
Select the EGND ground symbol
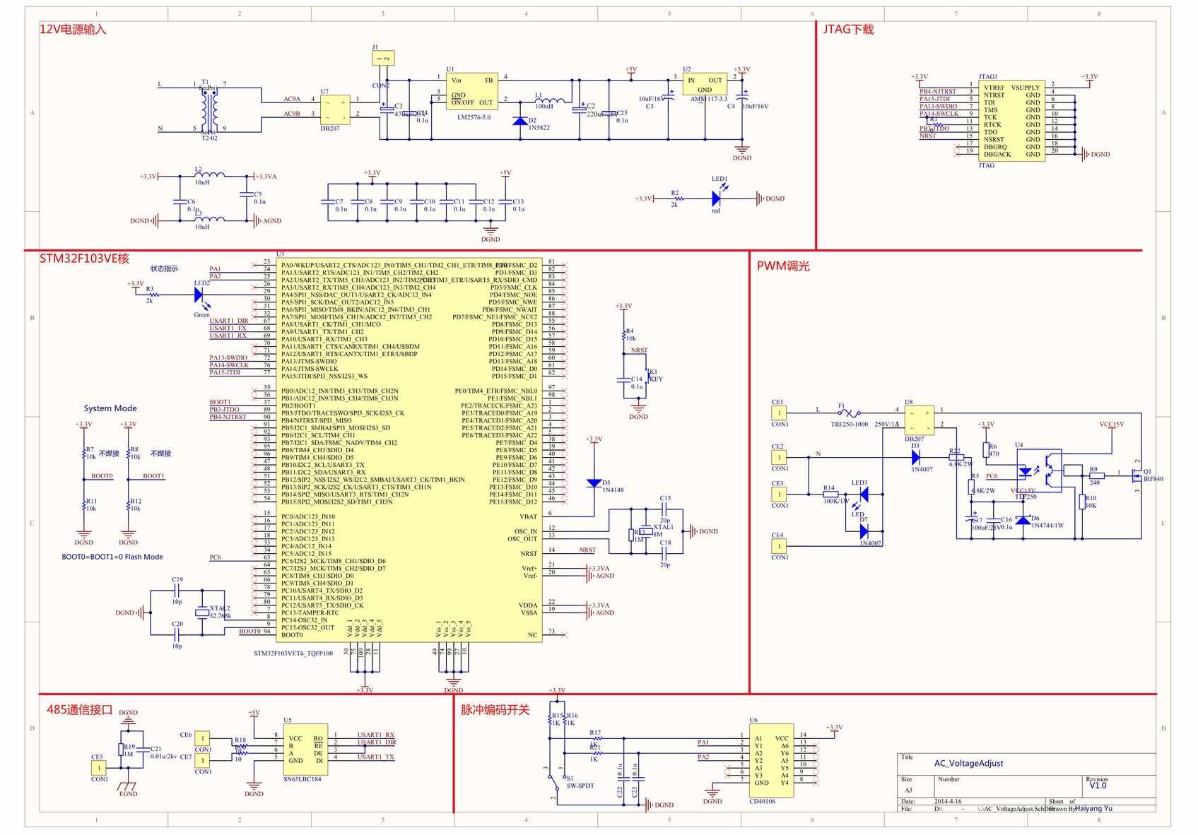128,786
